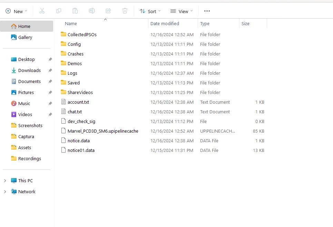Screen dimensions: 333x227
Task: Click the Cut scissors icon
Action: [42, 11]
